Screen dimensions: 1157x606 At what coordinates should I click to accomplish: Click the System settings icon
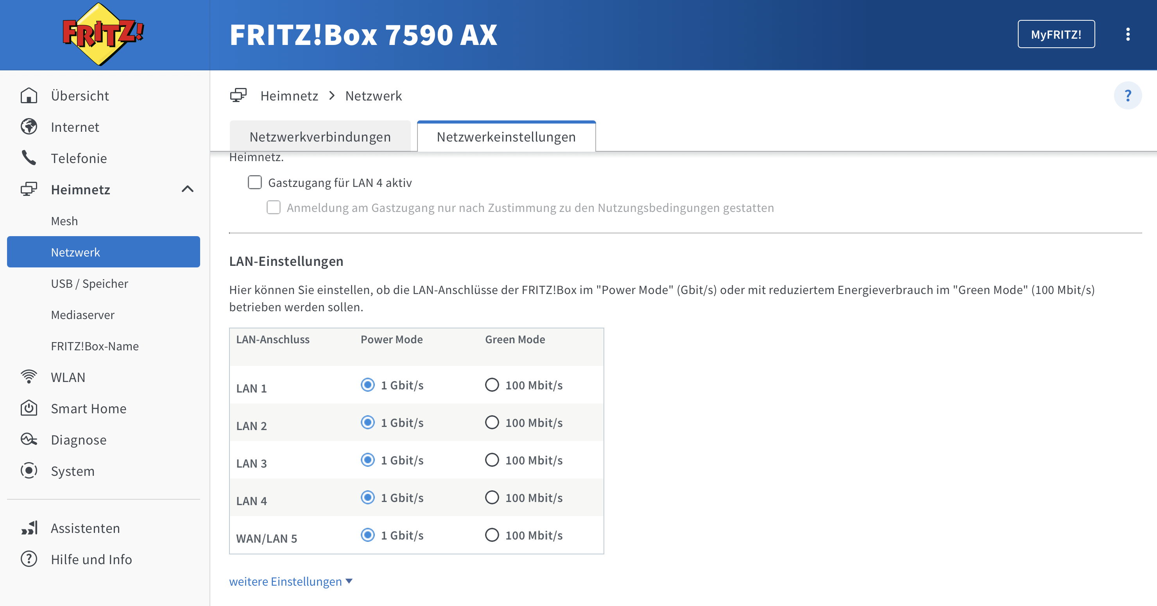(x=29, y=470)
